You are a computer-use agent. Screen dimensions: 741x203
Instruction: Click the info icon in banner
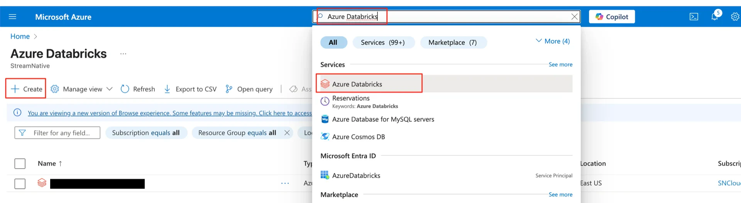pyautogui.click(x=17, y=113)
